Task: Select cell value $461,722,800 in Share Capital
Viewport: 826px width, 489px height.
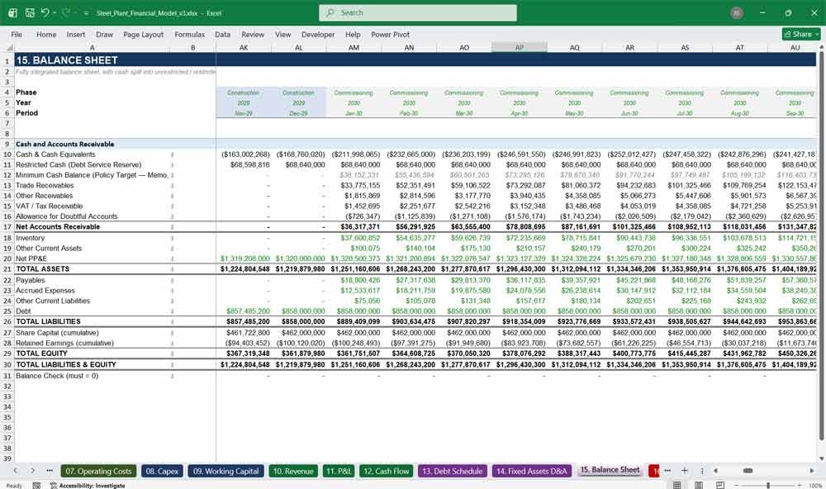Action: (x=248, y=333)
